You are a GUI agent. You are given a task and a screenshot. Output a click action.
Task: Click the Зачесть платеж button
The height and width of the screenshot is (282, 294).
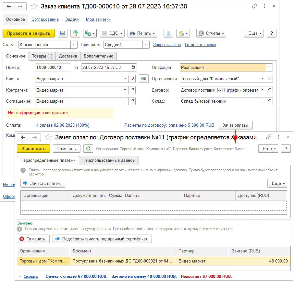[43, 183]
